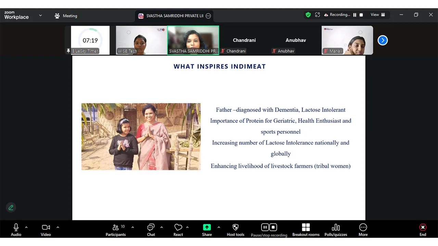Expand video options arrow
Image resolution: width=438 pixels, height=246 pixels.
(57, 227)
